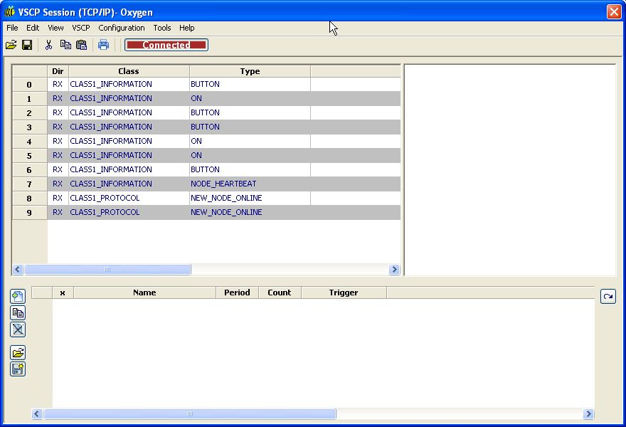Click the Print icon in toolbar
Viewport: 626px width, 427px height.
pyautogui.click(x=104, y=45)
